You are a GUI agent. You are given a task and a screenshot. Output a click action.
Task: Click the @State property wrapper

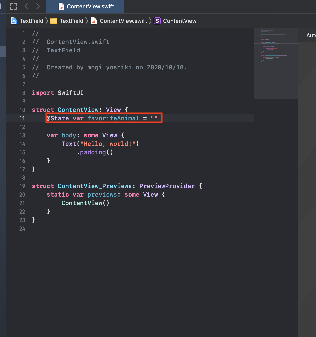[58, 118]
